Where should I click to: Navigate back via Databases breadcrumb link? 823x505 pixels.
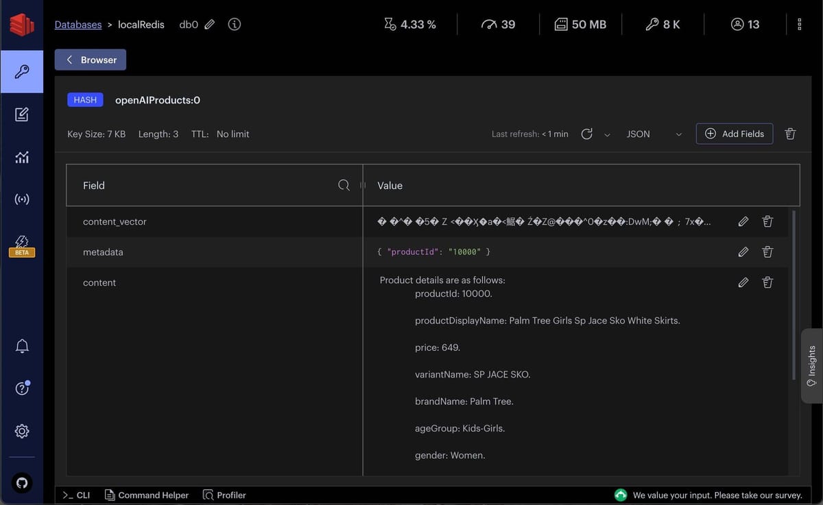pyautogui.click(x=77, y=24)
